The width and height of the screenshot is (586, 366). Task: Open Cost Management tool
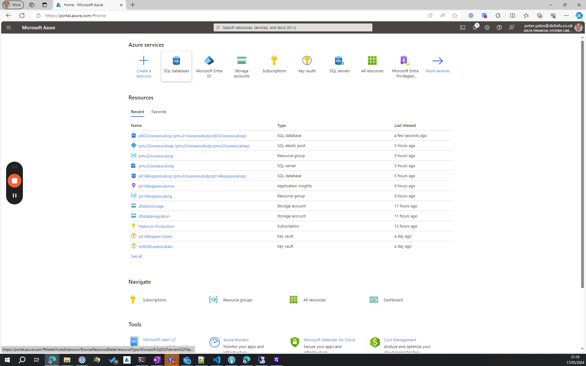click(400, 340)
